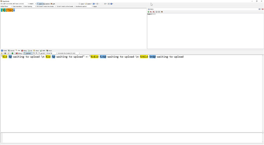This screenshot has width=264, height=145.
Task: Click the find previous match icon
Action: point(34,53)
